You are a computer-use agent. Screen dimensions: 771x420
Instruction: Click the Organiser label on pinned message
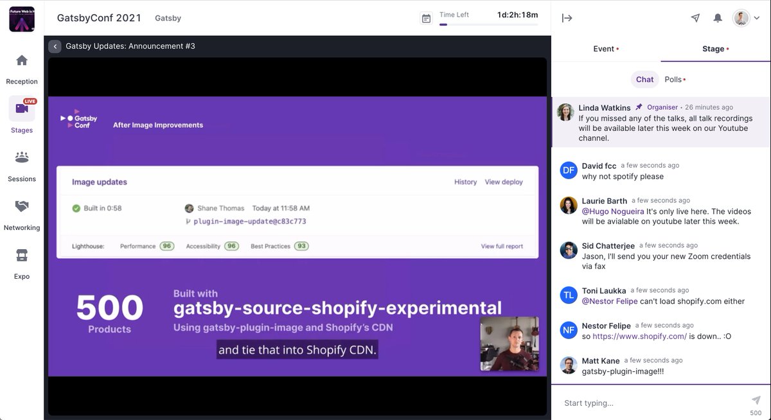coord(662,107)
